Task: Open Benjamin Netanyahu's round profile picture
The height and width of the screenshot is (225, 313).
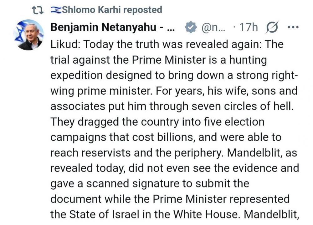Action: (28, 35)
